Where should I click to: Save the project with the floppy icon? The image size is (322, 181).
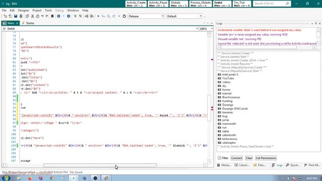coord(16,16)
